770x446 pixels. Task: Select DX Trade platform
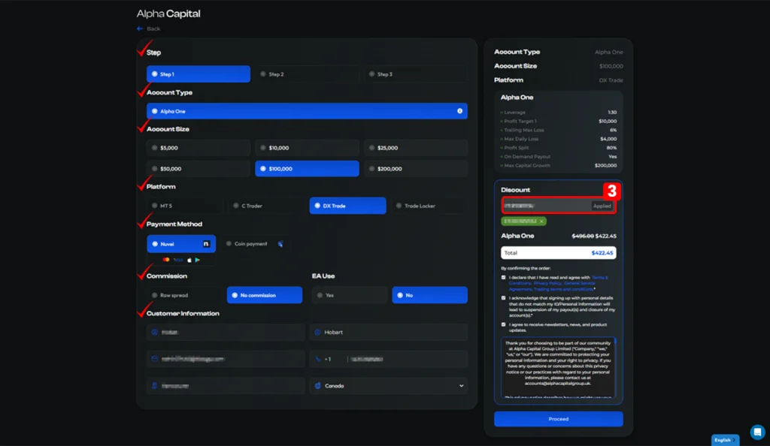347,206
